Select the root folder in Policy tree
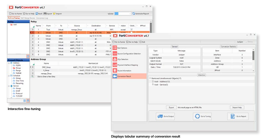 pyautogui.click(x=13, y=25)
